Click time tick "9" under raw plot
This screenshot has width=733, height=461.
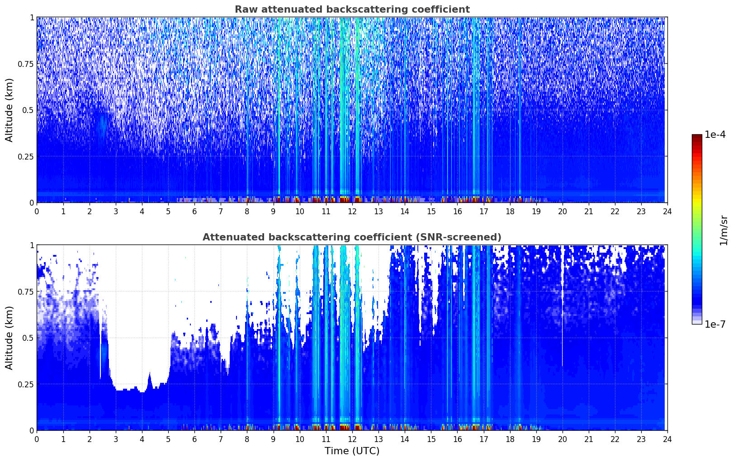click(273, 211)
